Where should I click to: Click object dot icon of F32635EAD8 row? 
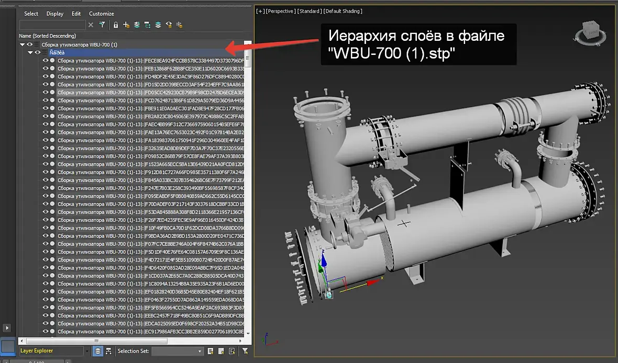click(52, 148)
